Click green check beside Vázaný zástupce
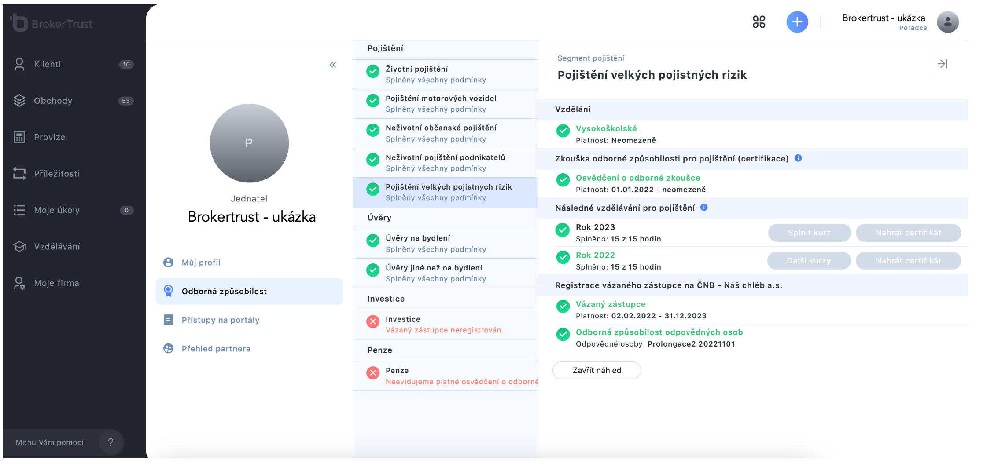Screen dimensions: 987x467 pos(563,306)
